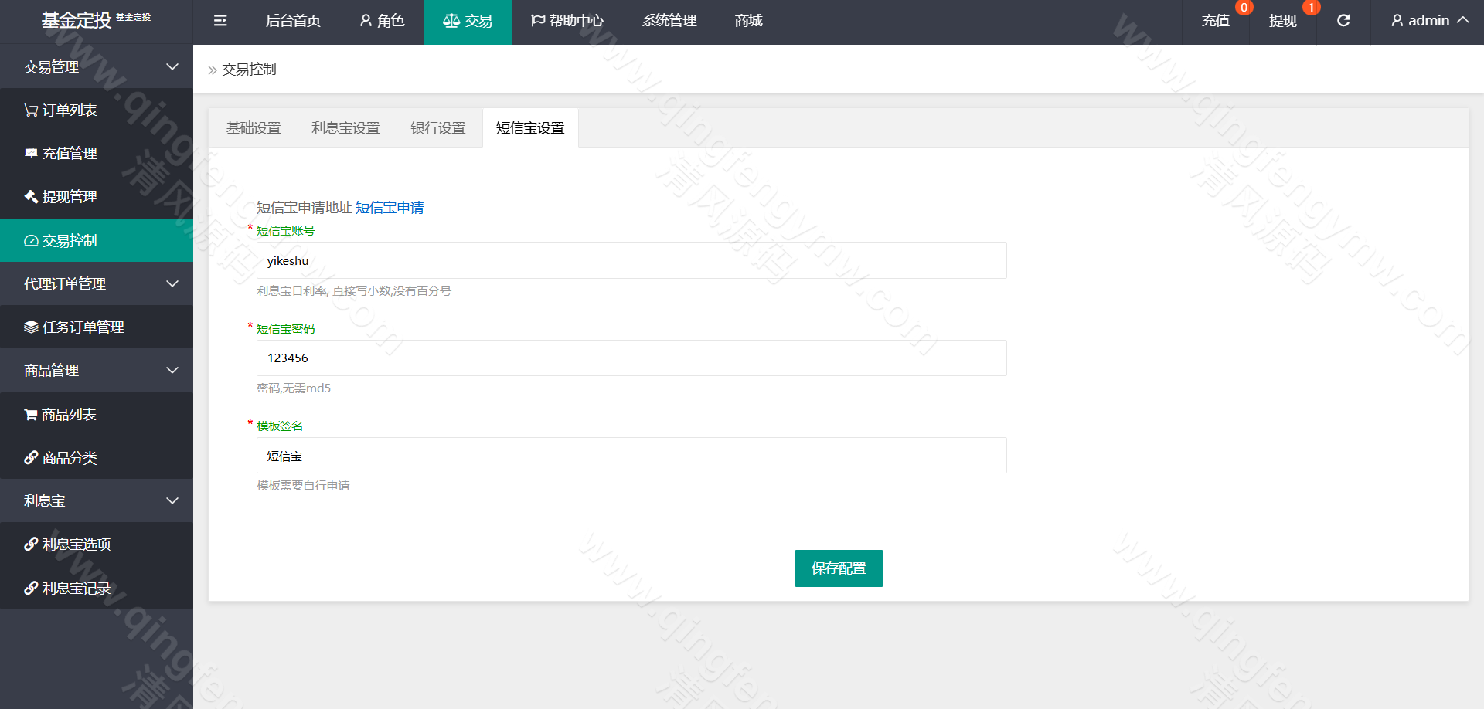
Task: Switch to the 银行设置 tab
Action: pos(437,127)
